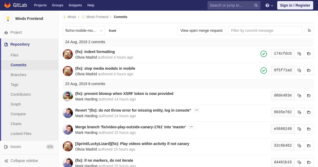Click View open merge request button
Image resolution: width=318 pixels, height=167 pixels.
click(x=201, y=30)
